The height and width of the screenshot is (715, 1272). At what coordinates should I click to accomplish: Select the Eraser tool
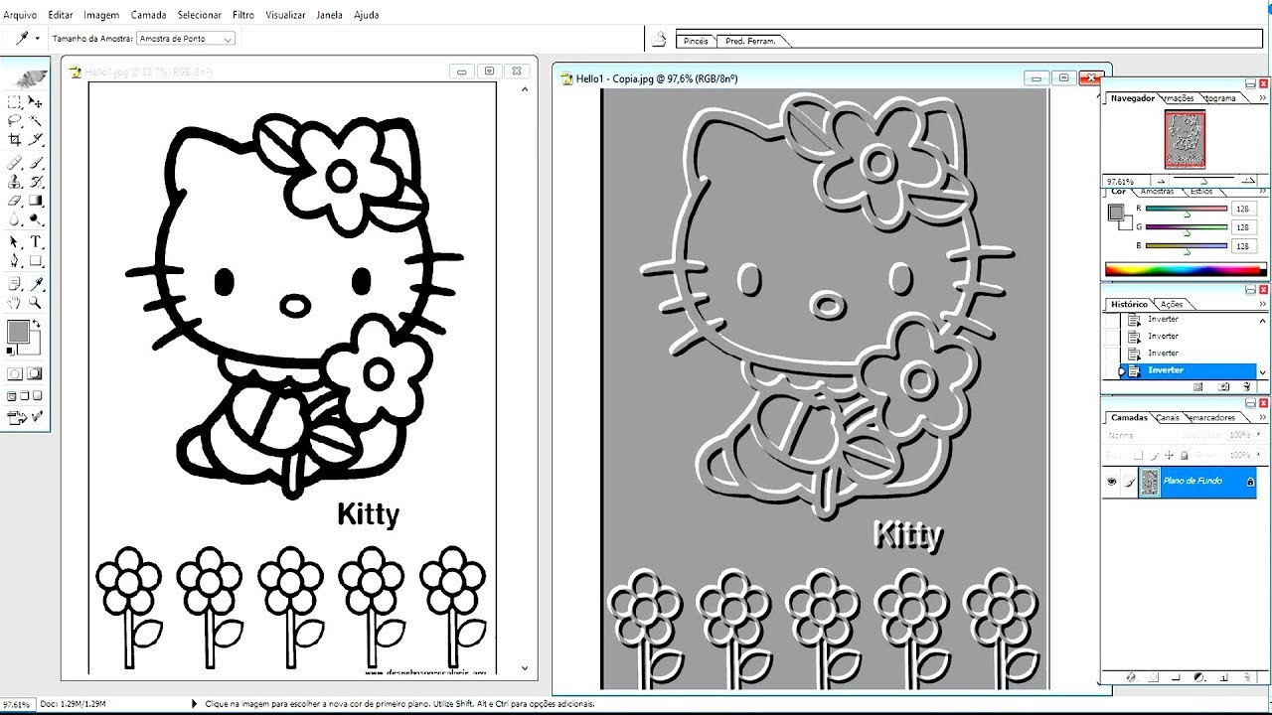[14, 202]
